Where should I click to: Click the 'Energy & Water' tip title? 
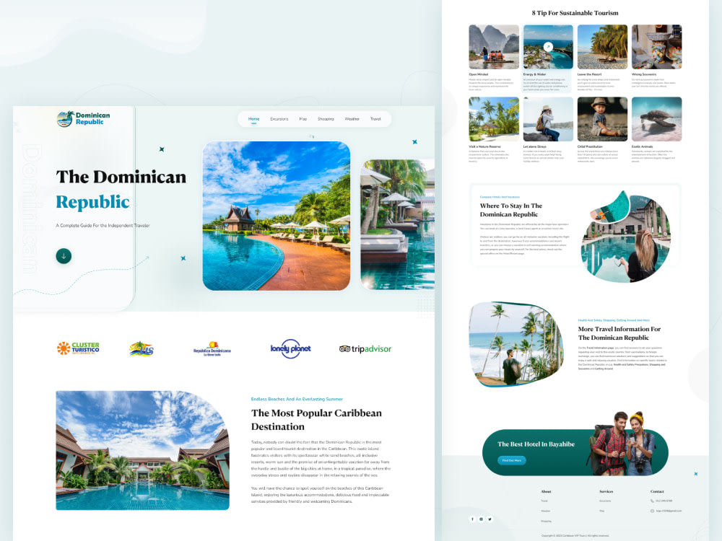534,74
